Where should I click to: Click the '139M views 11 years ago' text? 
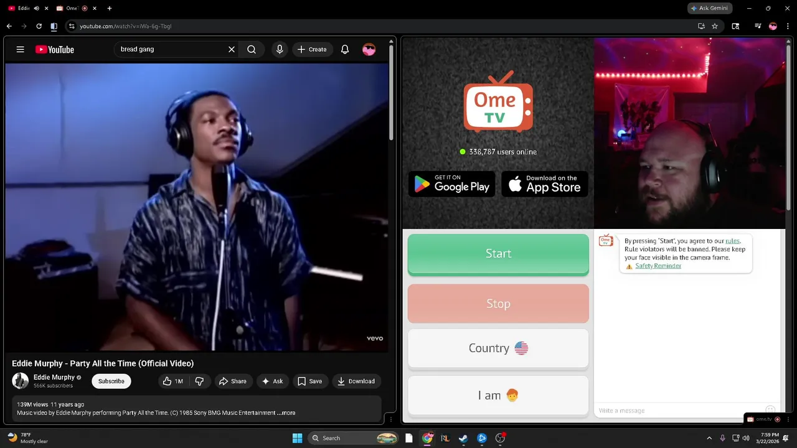tap(50, 404)
